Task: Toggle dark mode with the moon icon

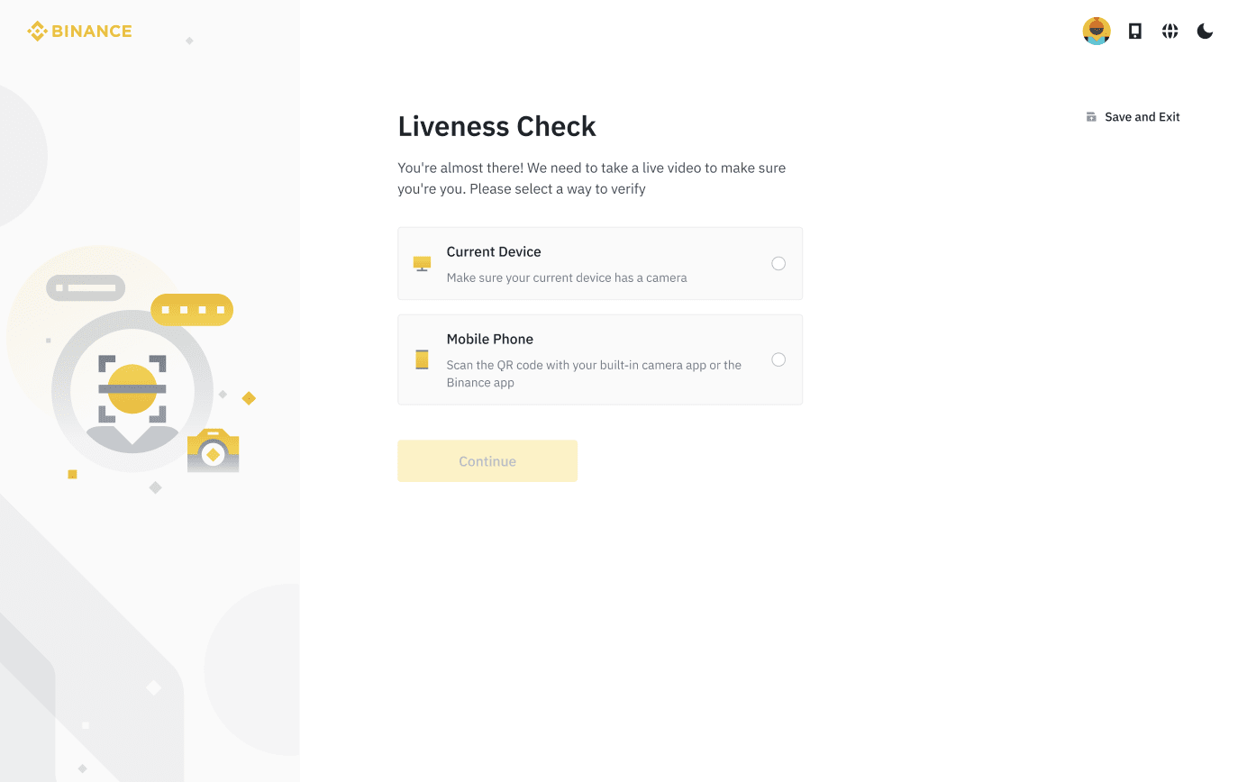Action: point(1205,32)
